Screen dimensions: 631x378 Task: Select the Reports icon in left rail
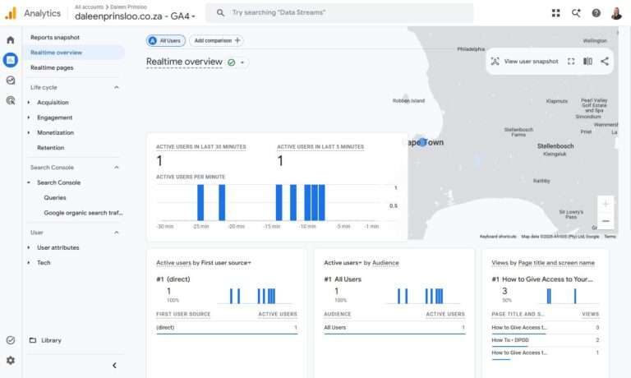[11, 60]
